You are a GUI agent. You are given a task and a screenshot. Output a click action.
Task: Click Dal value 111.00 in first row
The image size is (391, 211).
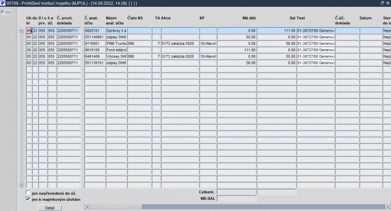click(276, 31)
